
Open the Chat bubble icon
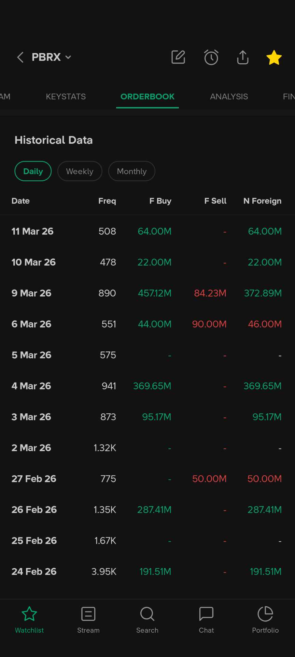click(206, 614)
